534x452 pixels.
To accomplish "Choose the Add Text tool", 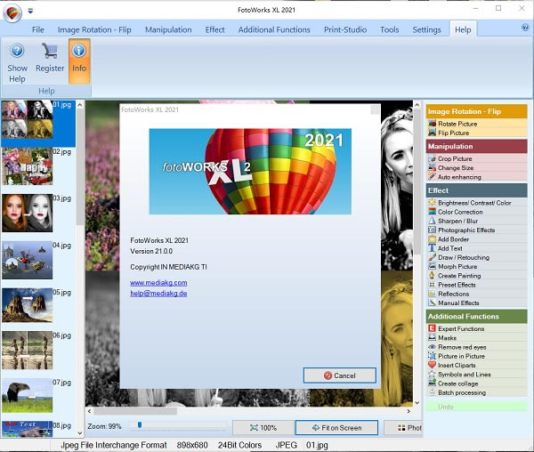I will pyautogui.click(x=449, y=248).
